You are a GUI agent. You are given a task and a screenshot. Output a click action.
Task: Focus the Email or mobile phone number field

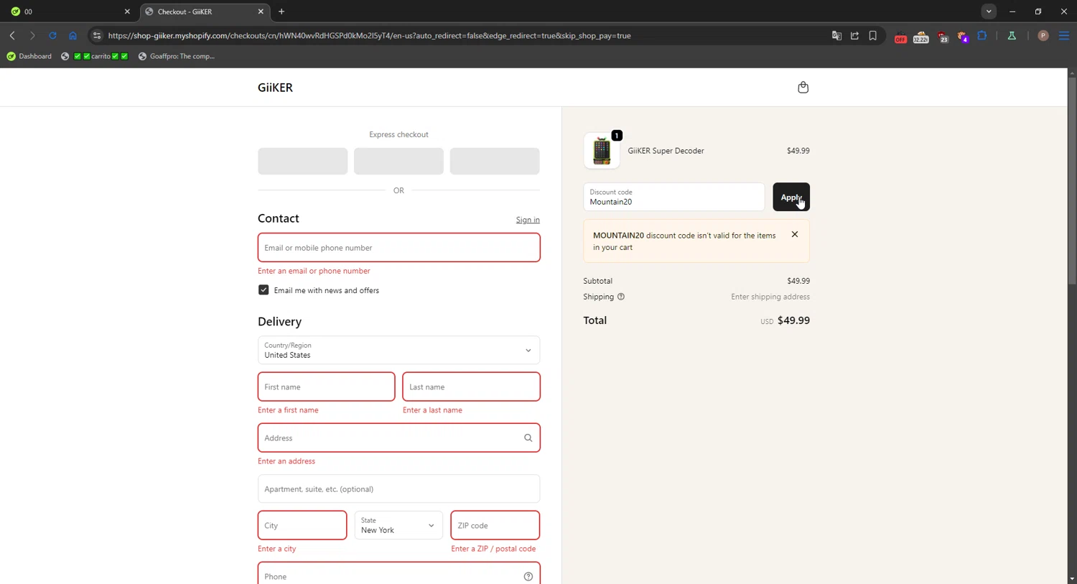click(398, 248)
